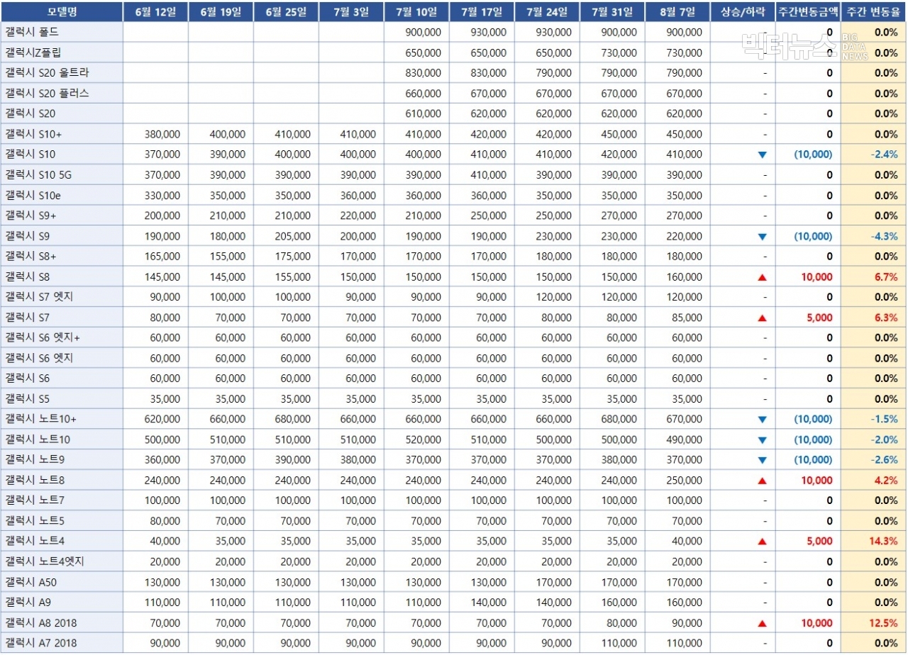This screenshot has width=908, height=655.
Task: Click the 갤럭시 S10e model name
Action: point(34,196)
